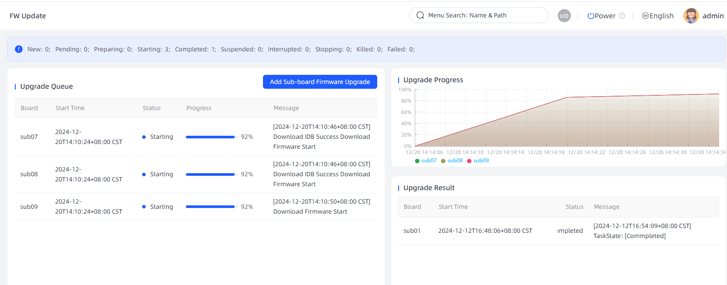Click the Upgrade Queue heading

point(47,87)
